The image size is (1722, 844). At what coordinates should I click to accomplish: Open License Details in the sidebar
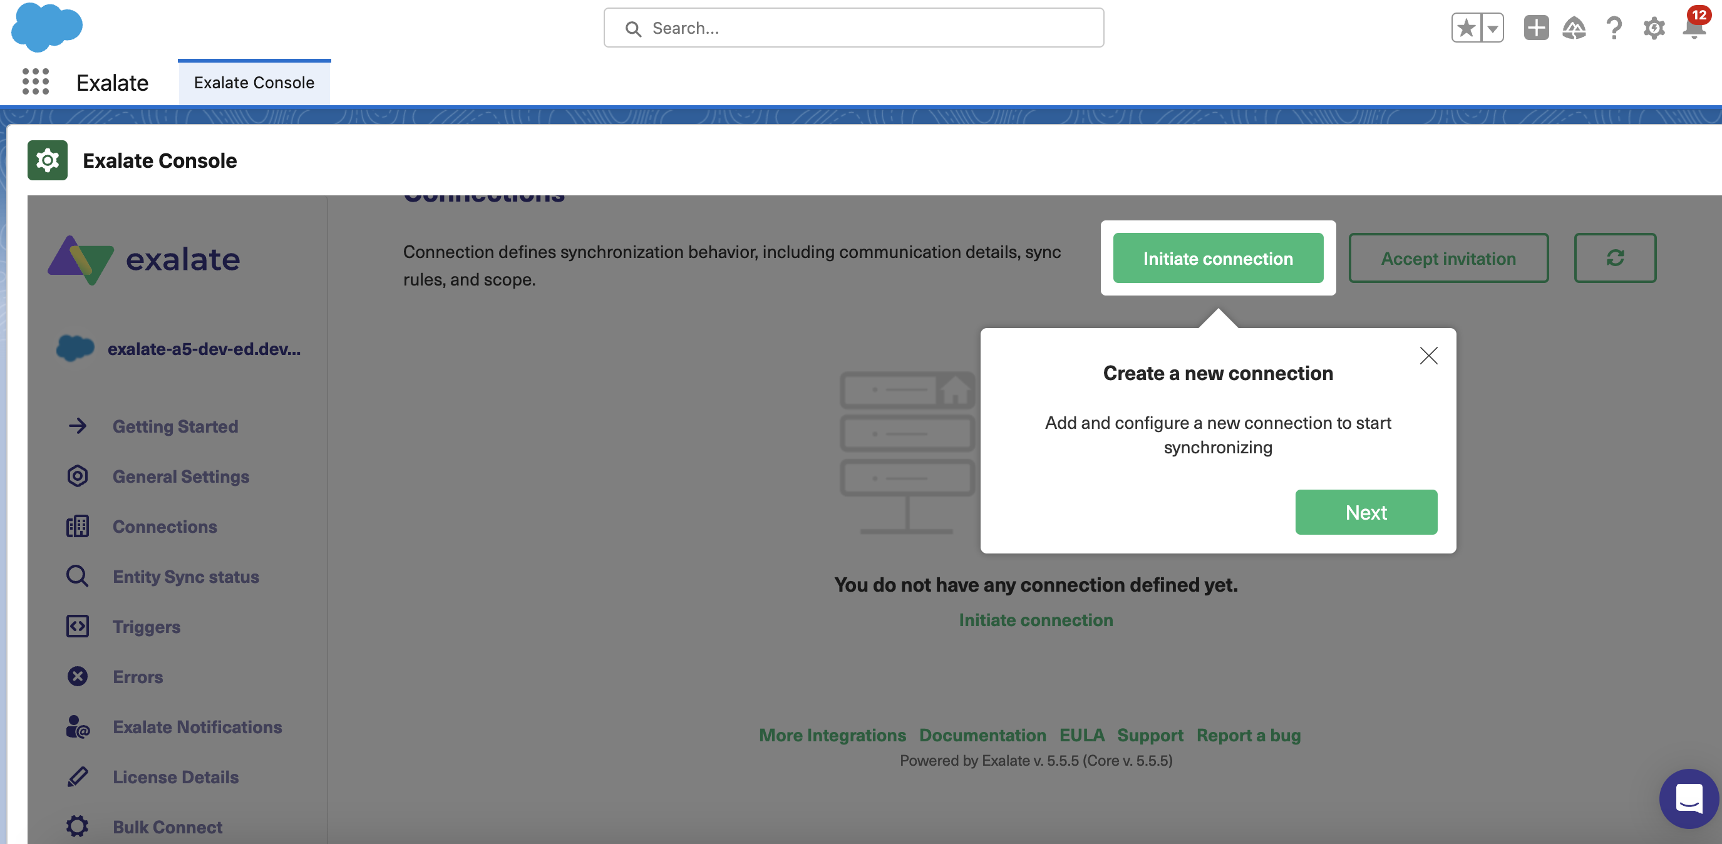click(175, 777)
